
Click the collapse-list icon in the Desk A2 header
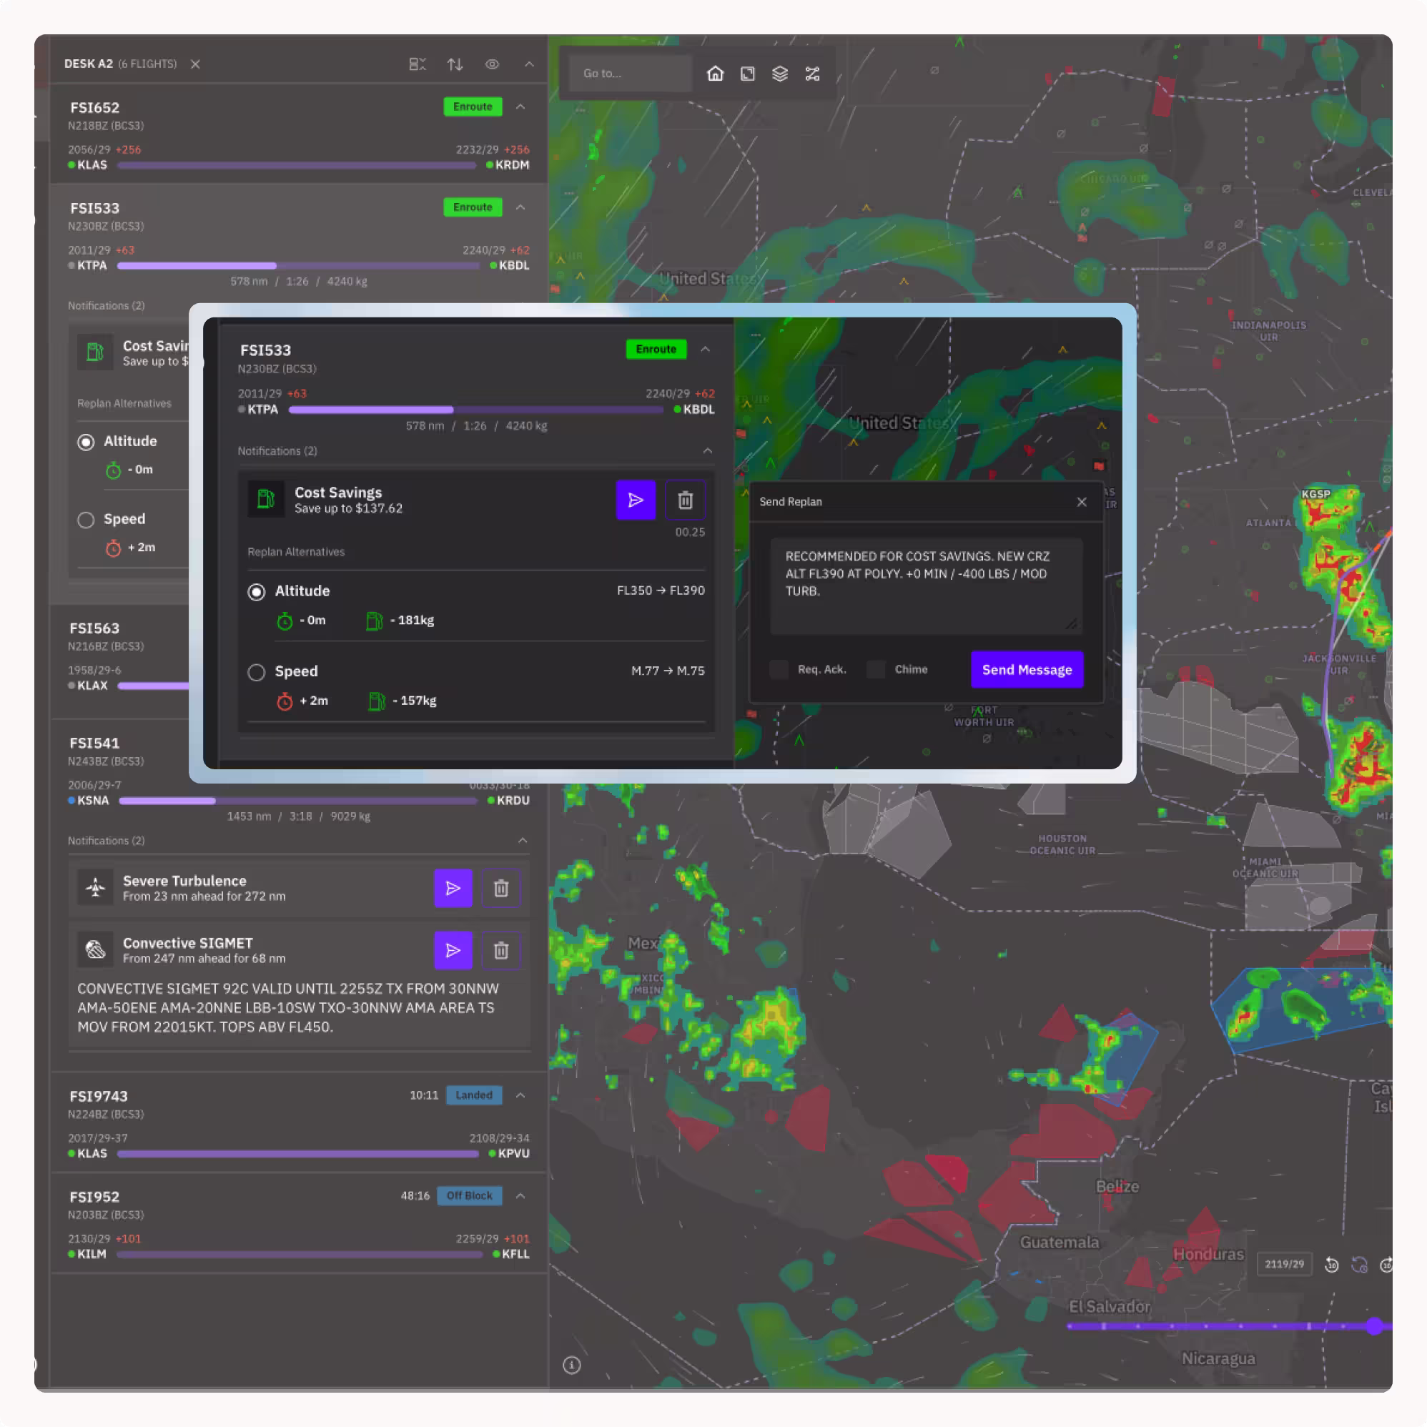(x=418, y=64)
